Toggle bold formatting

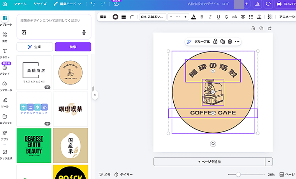[202, 17]
